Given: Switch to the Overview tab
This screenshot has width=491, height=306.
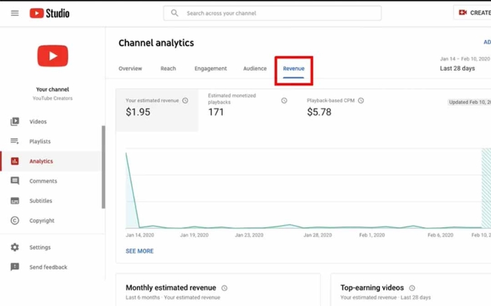Looking at the screenshot, I should pos(130,69).
